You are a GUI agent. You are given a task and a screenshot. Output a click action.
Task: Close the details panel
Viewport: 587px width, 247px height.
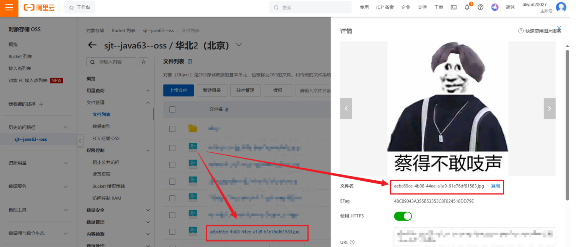click(x=559, y=28)
